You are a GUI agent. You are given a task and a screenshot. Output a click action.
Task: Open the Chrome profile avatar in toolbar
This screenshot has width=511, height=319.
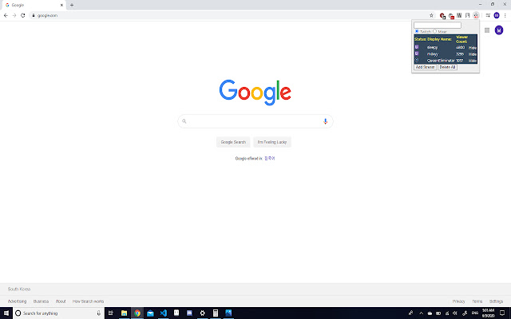(x=497, y=15)
